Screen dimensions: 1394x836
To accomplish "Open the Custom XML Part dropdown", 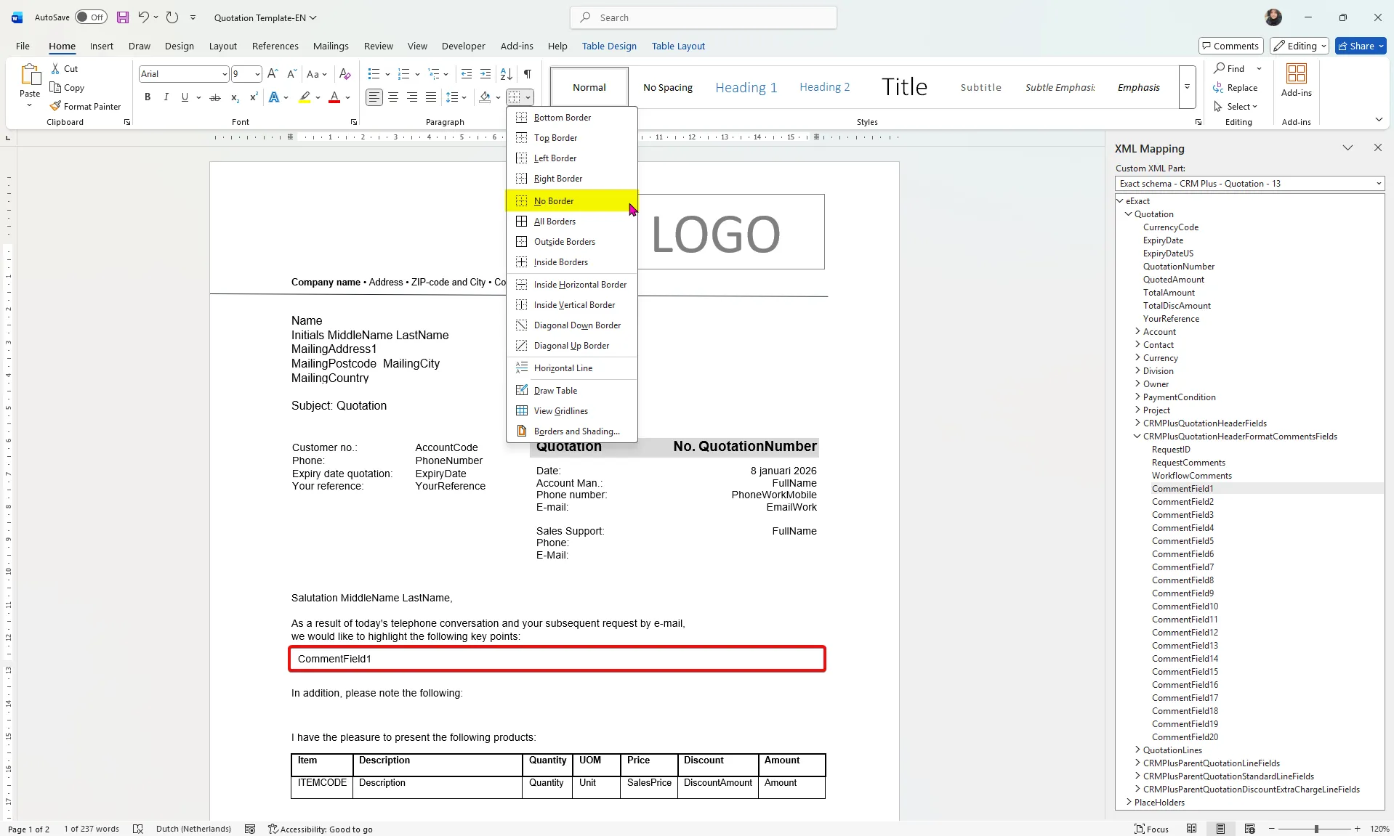I will click(x=1249, y=184).
